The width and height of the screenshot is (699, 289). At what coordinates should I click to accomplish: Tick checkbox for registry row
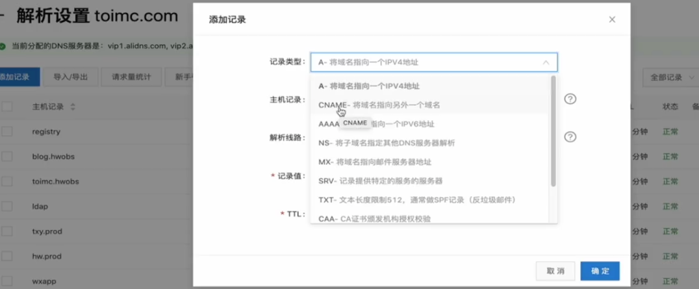(x=7, y=132)
